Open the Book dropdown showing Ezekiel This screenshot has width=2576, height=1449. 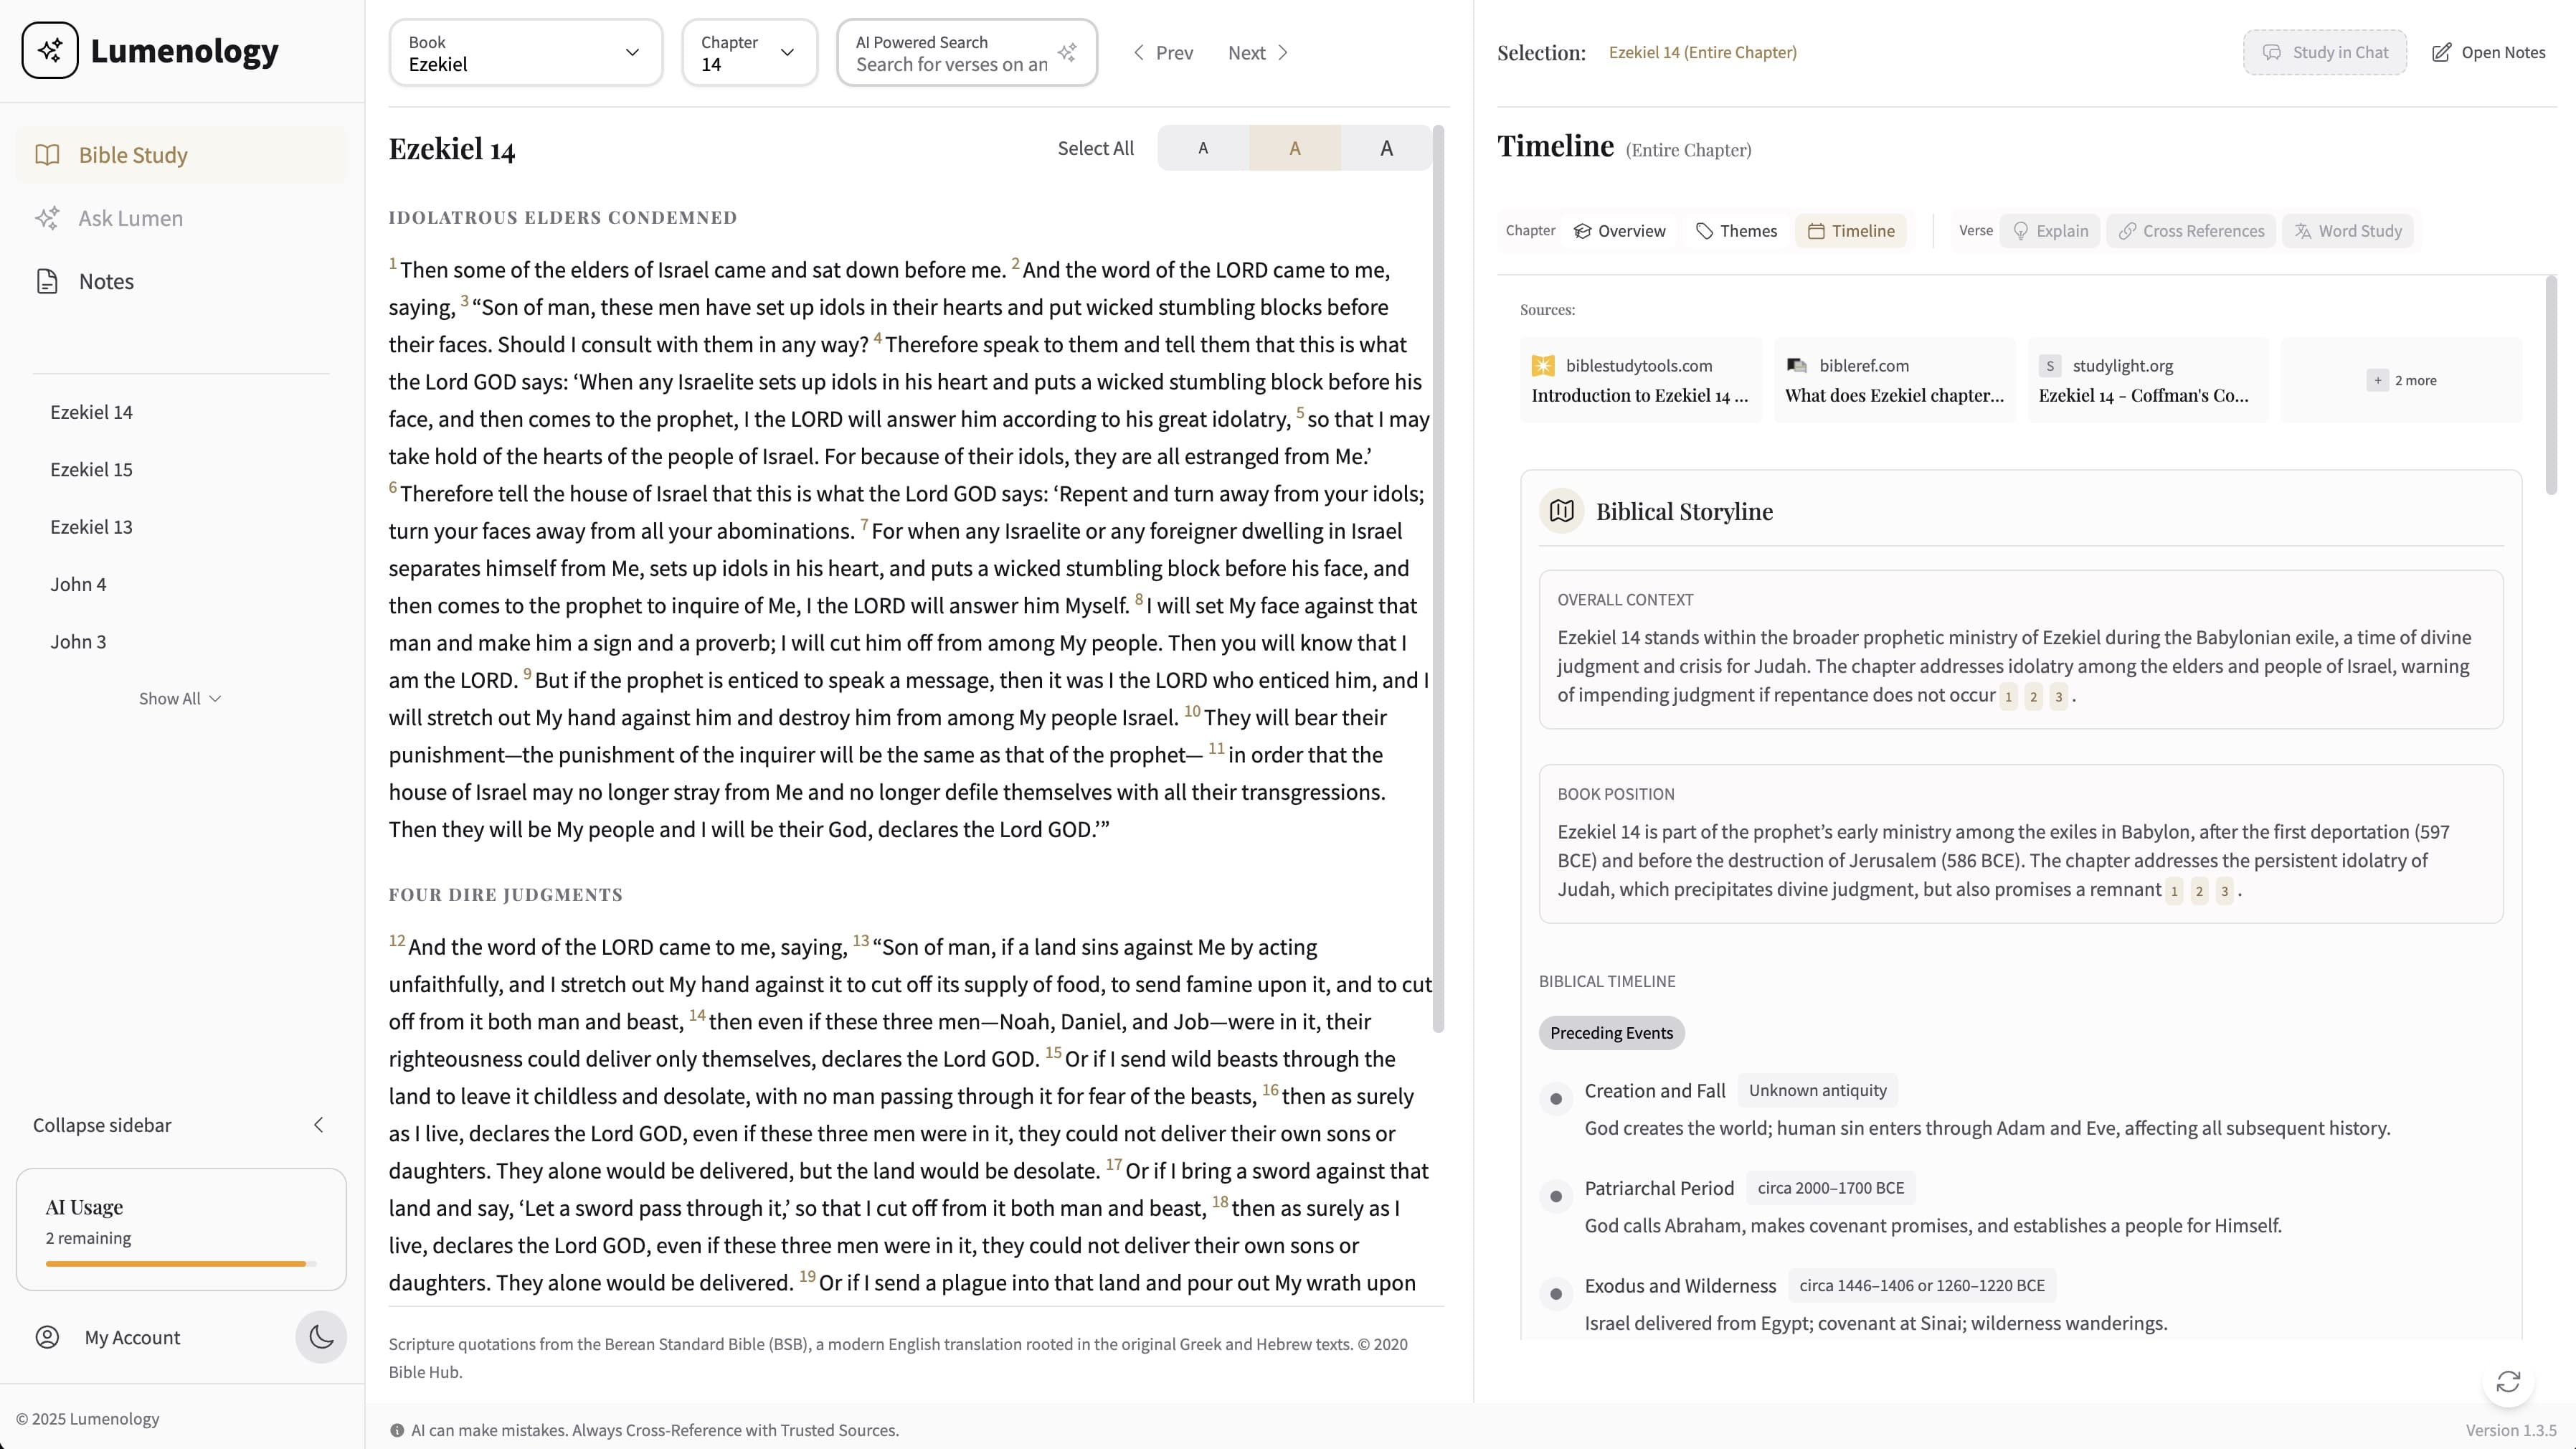(525, 52)
